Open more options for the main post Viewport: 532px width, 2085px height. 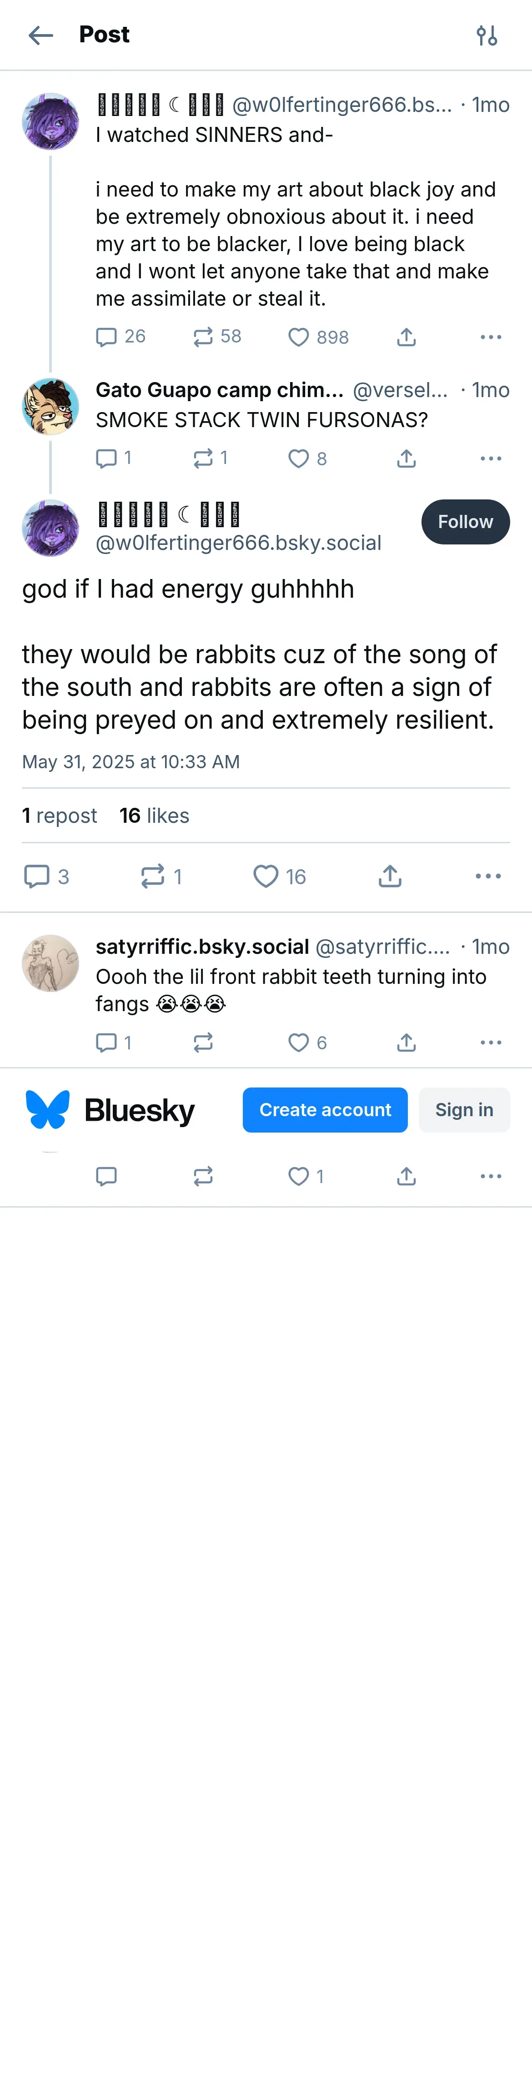click(x=488, y=876)
